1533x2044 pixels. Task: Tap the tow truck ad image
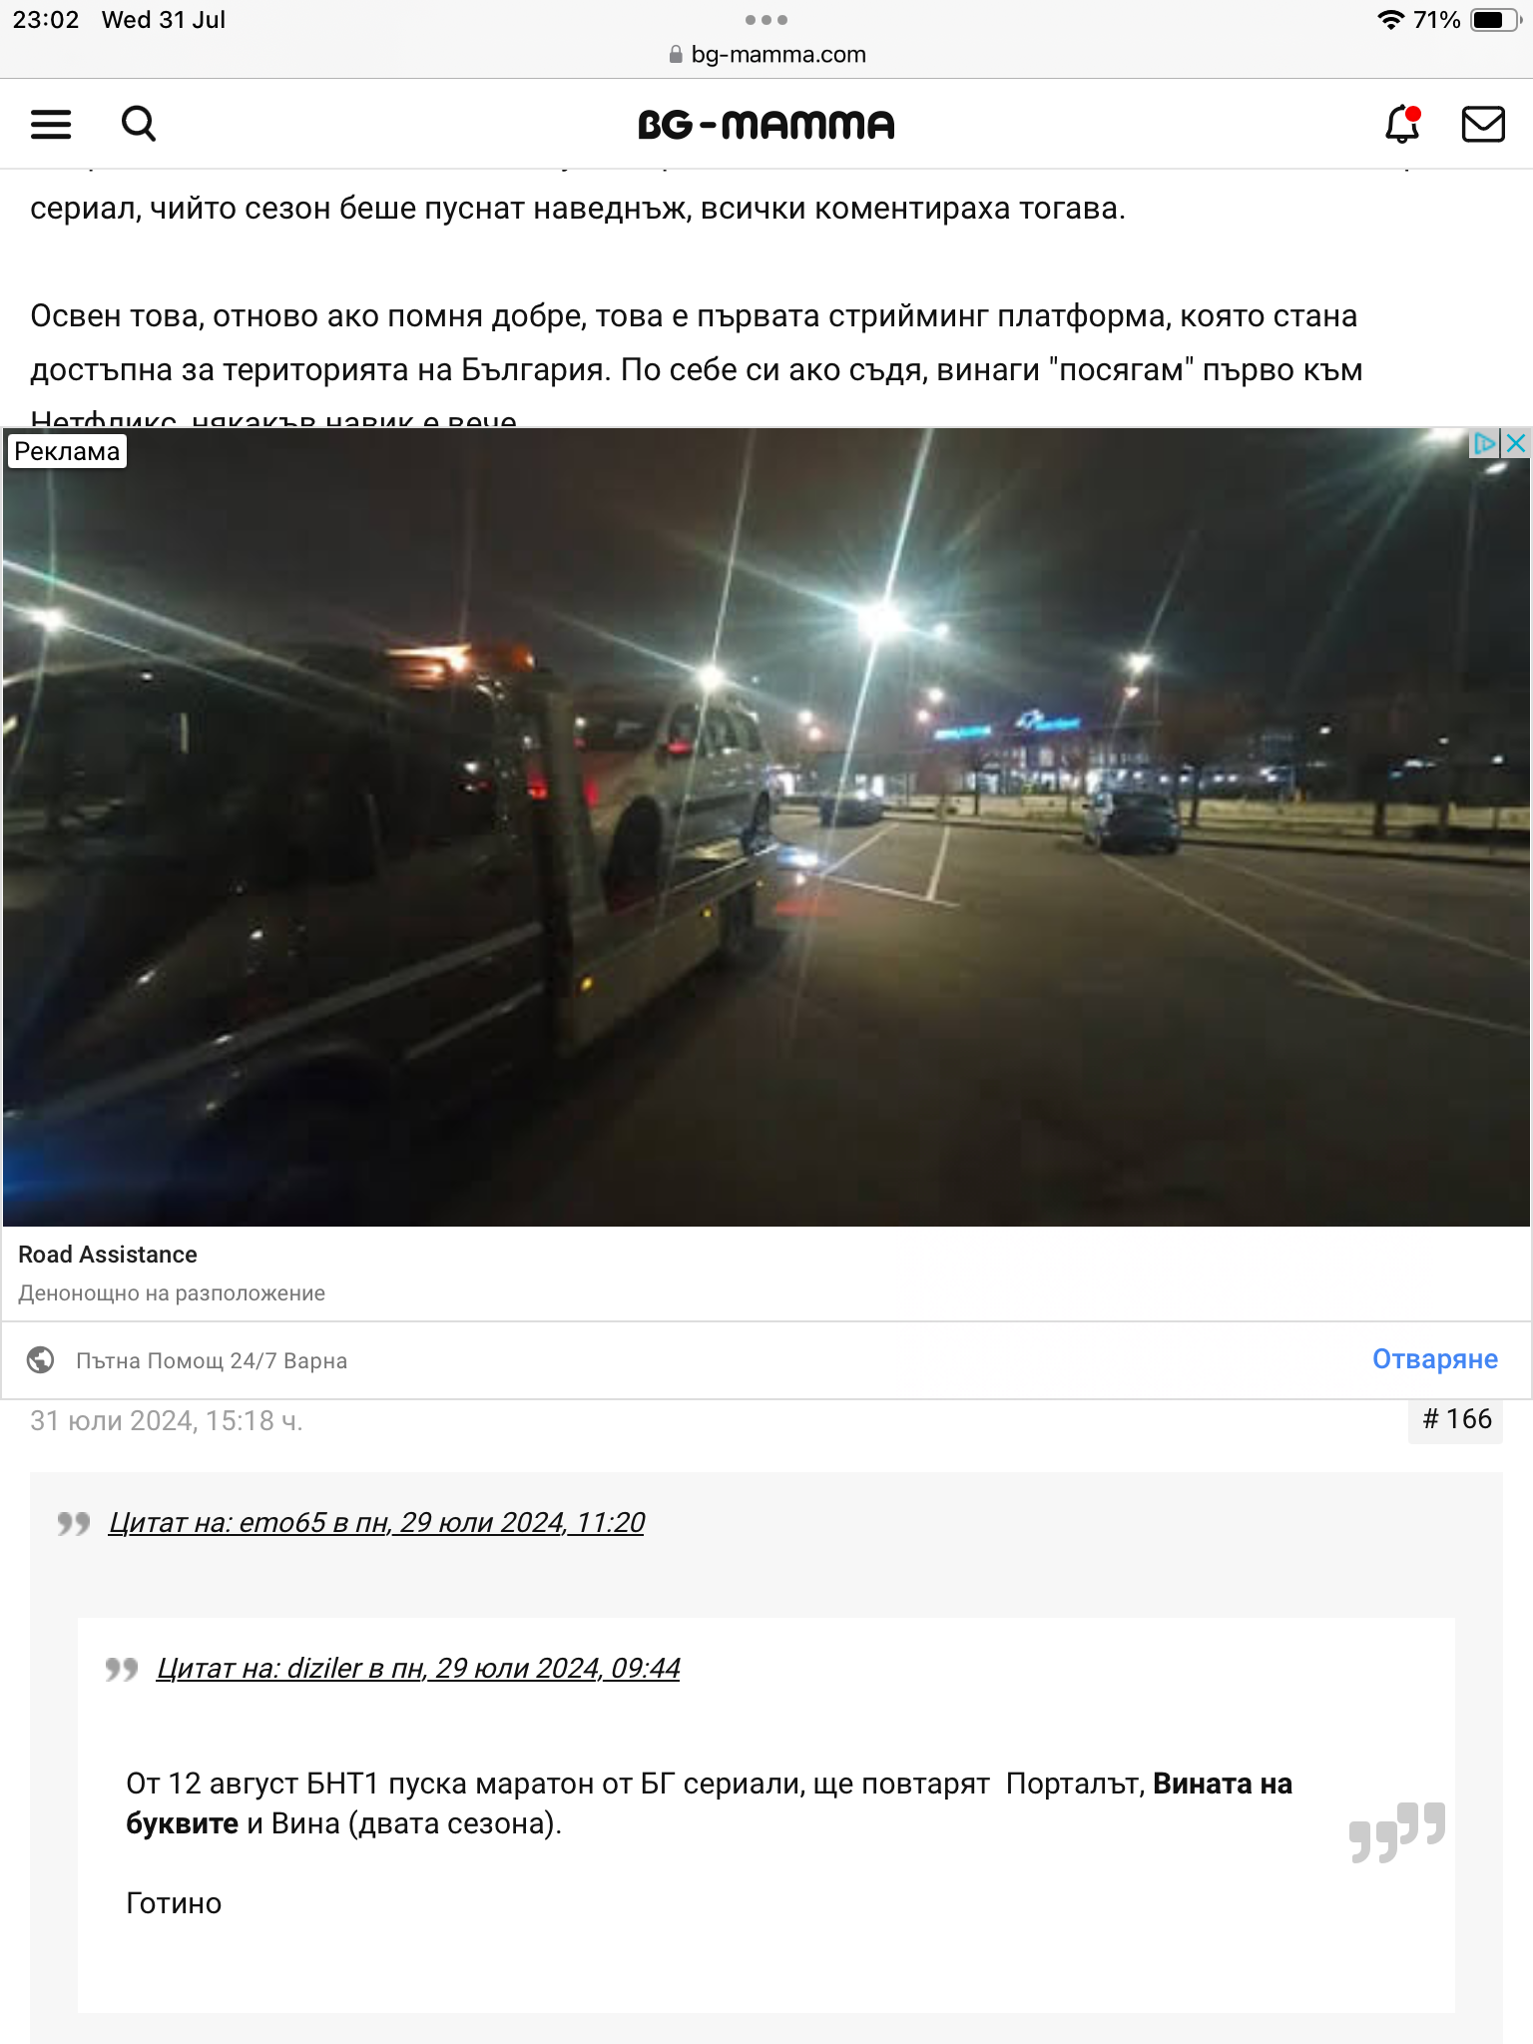[x=766, y=826]
